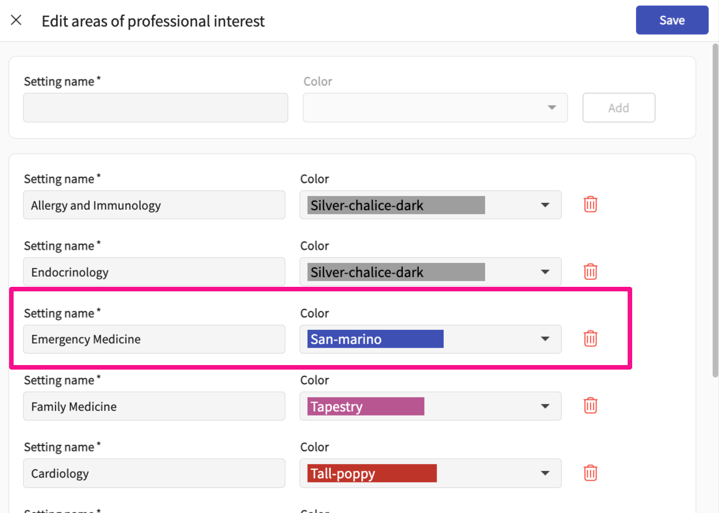Click the Tapestry pink color swatch
The image size is (719, 513).
click(x=365, y=406)
